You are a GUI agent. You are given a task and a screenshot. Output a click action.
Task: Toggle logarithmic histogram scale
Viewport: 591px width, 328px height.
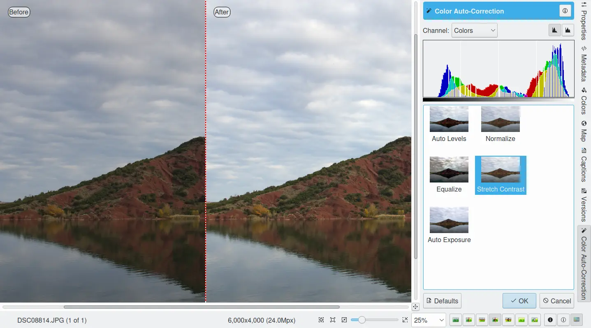click(x=568, y=30)
